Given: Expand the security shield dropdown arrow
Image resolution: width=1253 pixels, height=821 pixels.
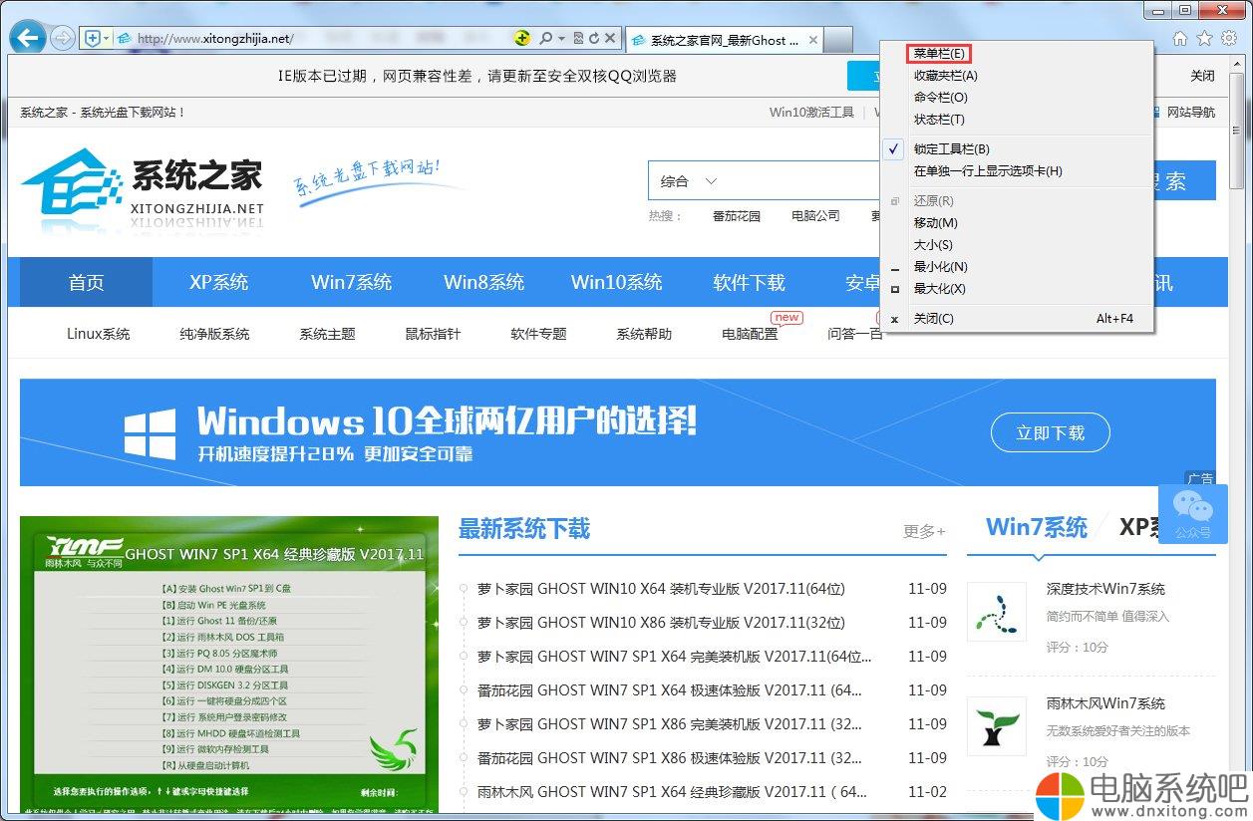Looking at the screenshot, I should point(106,39).
